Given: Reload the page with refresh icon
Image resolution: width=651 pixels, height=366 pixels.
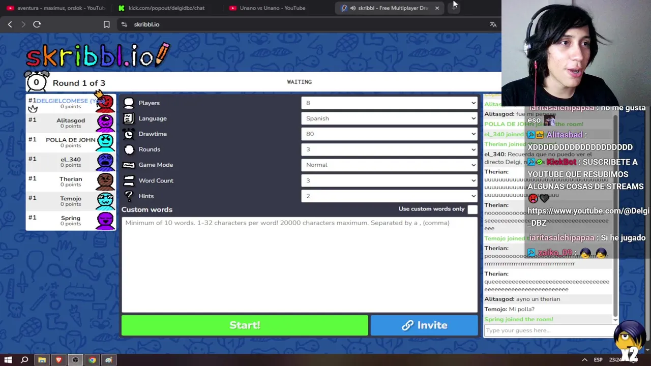Looking at the screenshot, I should pyautogui.click(x=37, y=24).
